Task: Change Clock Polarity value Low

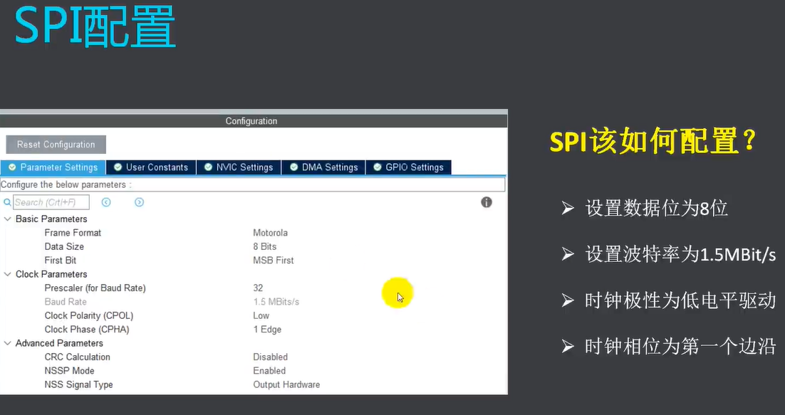Action: (261, 315)
